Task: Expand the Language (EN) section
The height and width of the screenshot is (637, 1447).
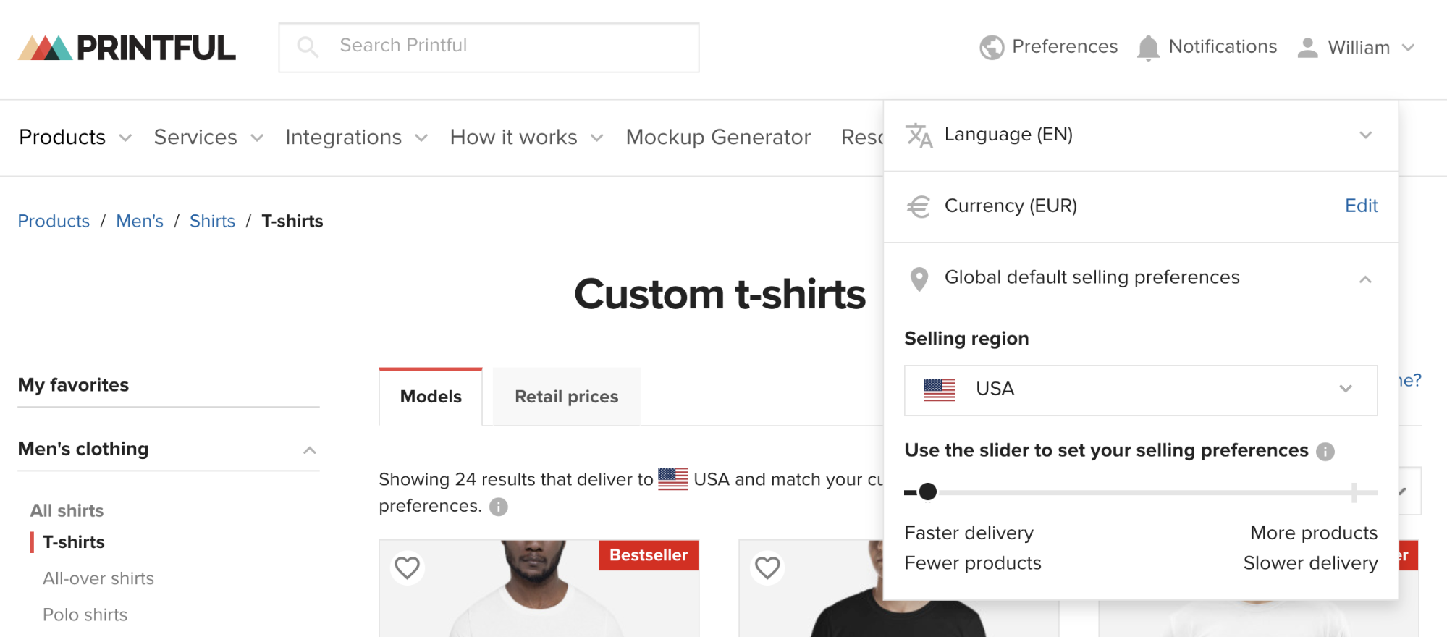Action: click(1141, 135)
